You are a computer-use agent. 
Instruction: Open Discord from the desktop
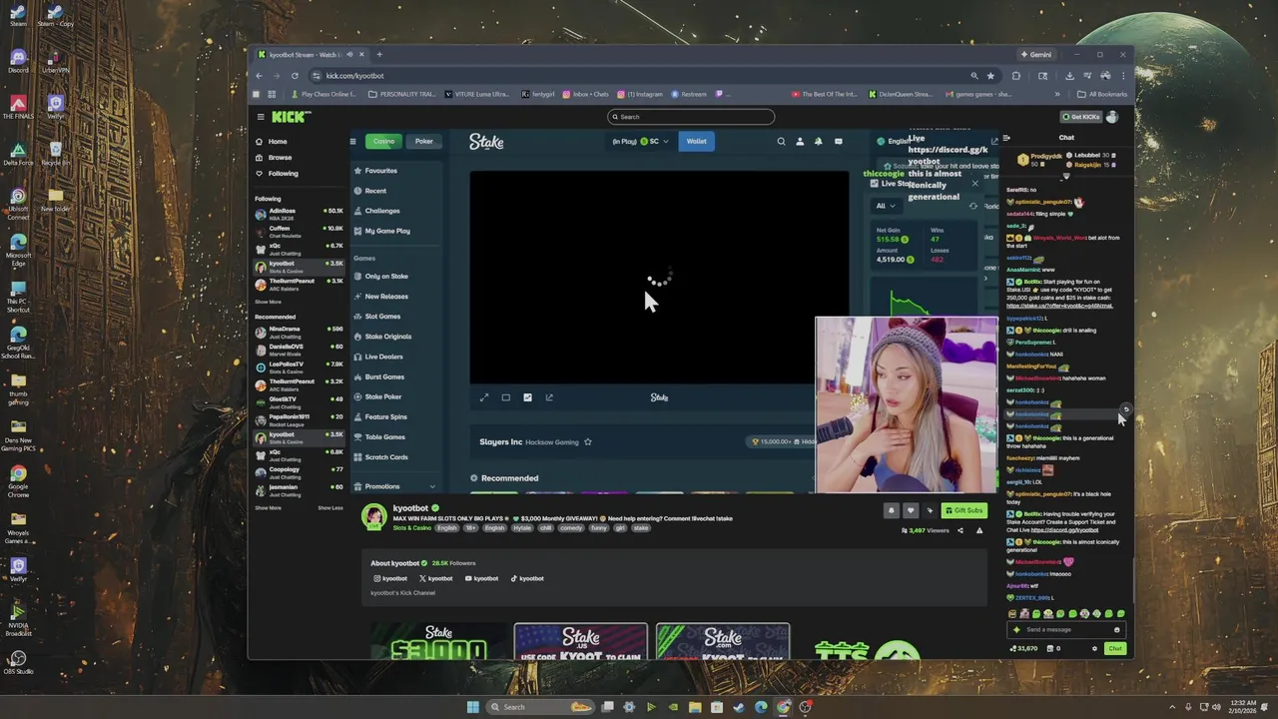tap(18, 62)
